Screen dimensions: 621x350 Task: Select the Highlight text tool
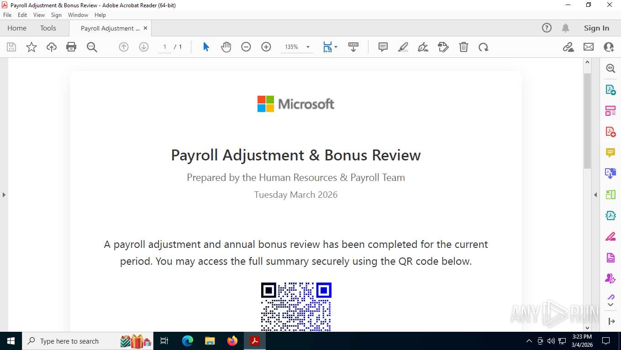[x=403, y=47]
